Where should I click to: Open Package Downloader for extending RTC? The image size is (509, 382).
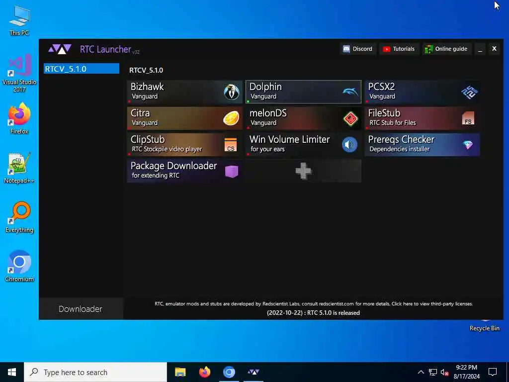click(185, 171)
